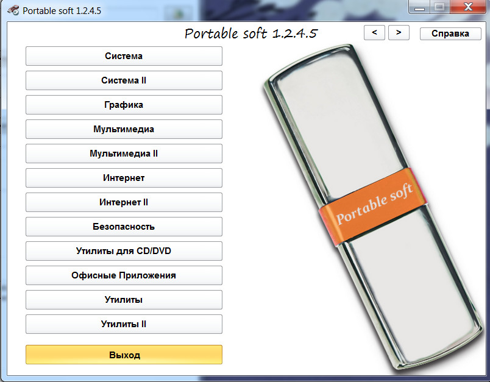Image resolution: width=490 pixels, height=382 pixels.
Task: Open the Утилиты II category
Action: coord(124,324)
